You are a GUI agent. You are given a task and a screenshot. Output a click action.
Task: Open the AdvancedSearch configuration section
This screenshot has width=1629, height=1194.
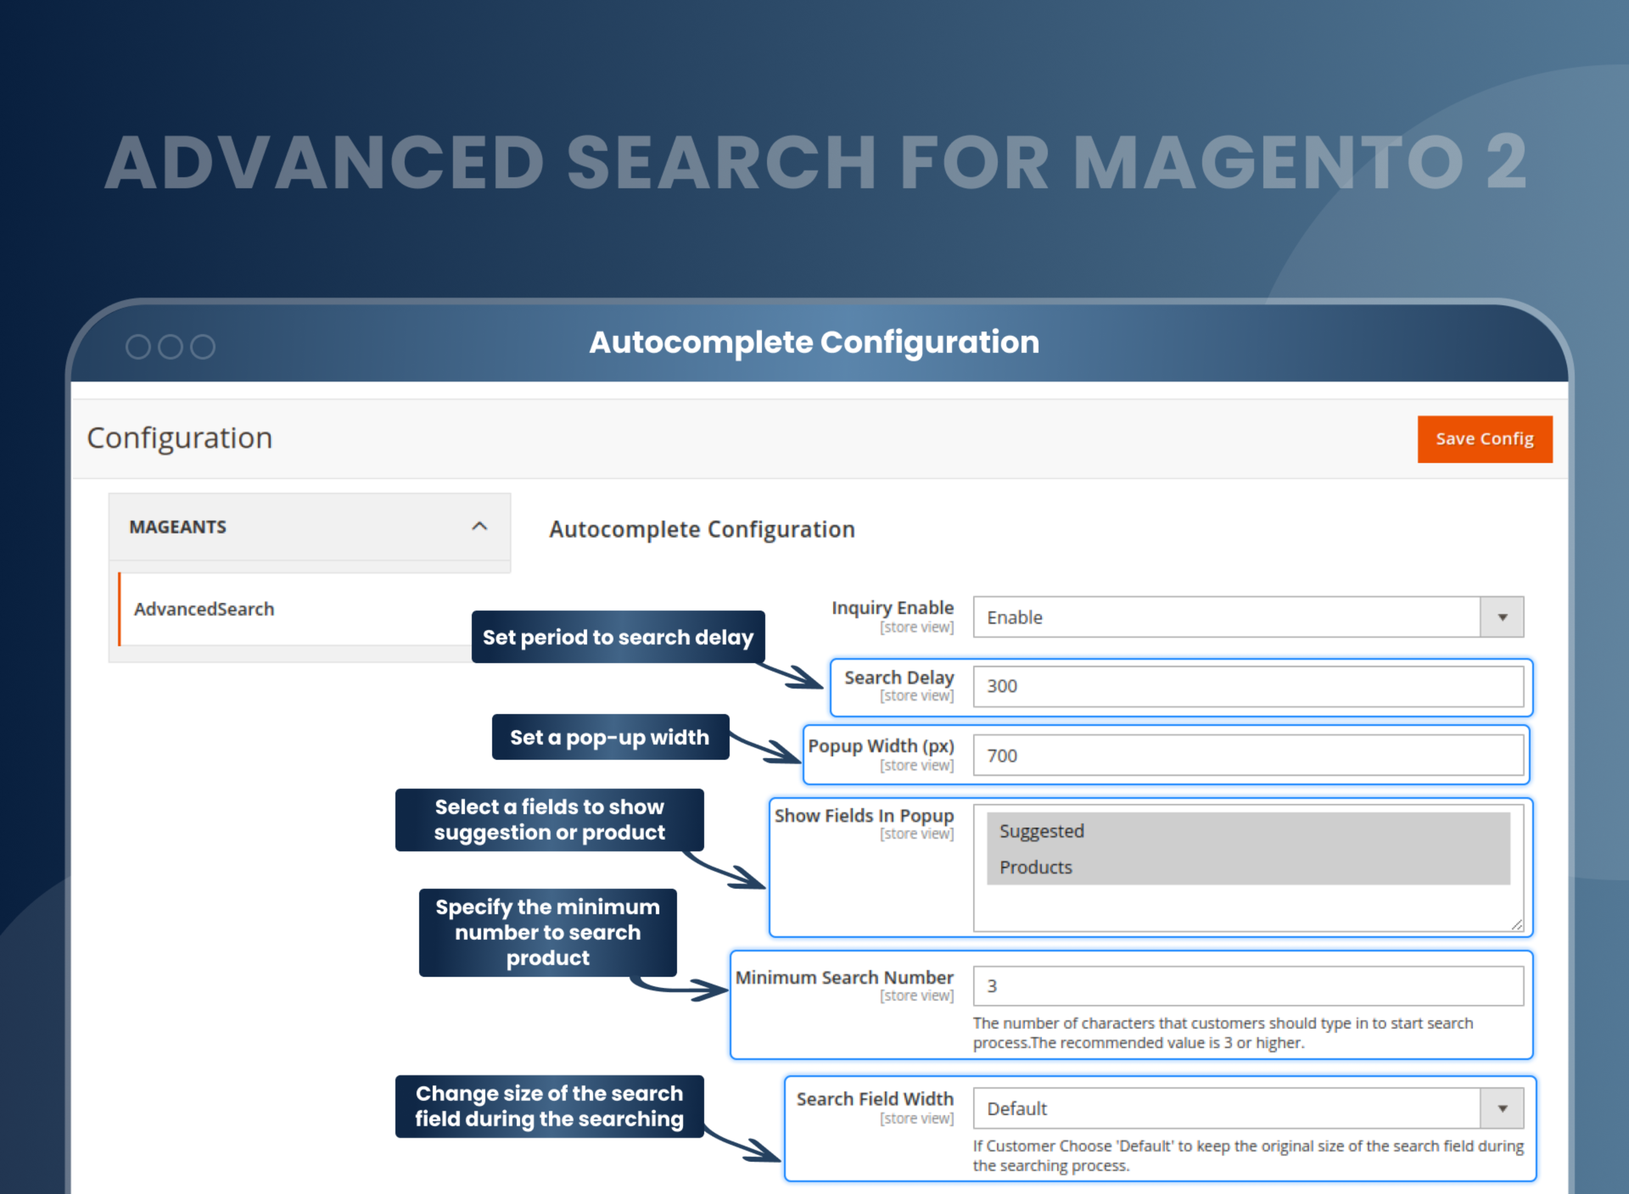point(204,609)
